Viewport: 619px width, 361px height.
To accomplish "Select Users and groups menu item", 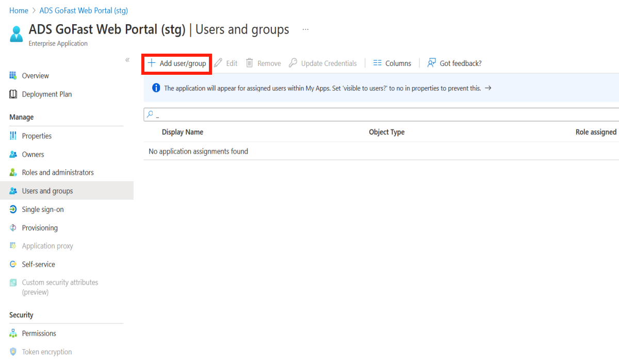I will tap(67, 191).
